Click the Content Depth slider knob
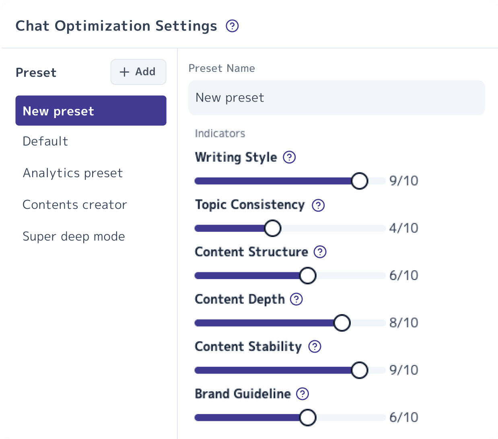Image resolution: width=498 pixels, height=439 pixels. [342, 323]
